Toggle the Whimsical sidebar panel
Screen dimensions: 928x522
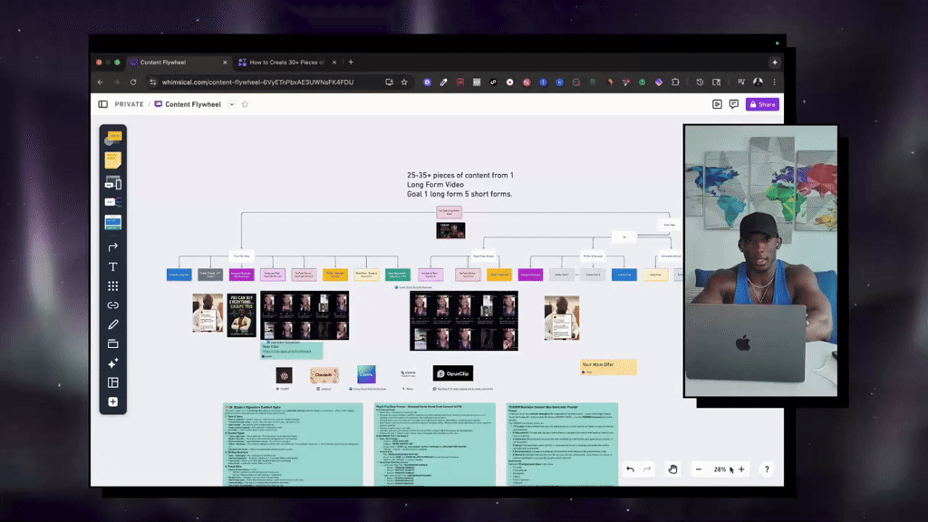click(103, 104)
